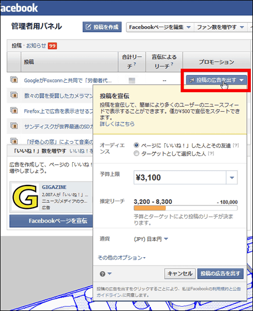The image size is (253, 311).
Task: Open the (JPY) 日本円 currency dropdown
Action: click(151, 239)
